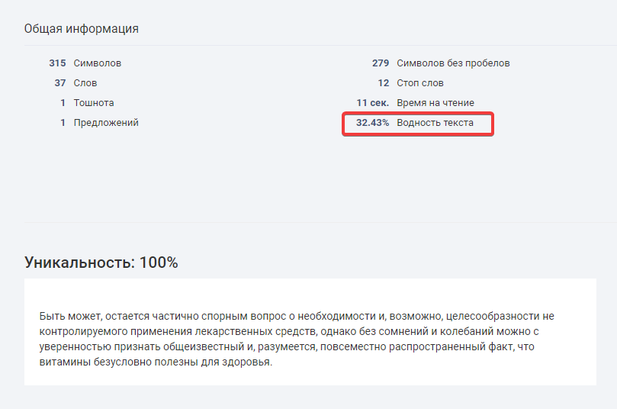Viewport: 617px width, 409px height.
Task: Select the 315 character count value
Action: click(x=57, y=63)
